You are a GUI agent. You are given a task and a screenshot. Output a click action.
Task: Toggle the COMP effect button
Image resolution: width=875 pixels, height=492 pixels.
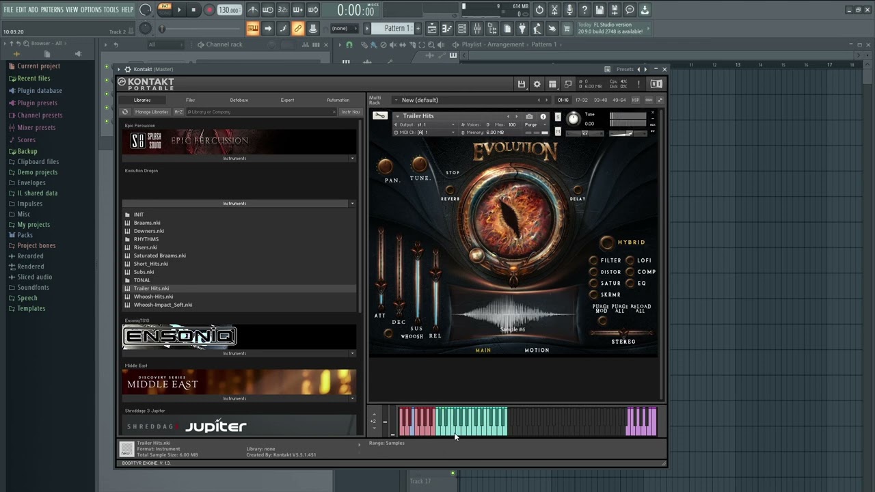tap(630, 272)
